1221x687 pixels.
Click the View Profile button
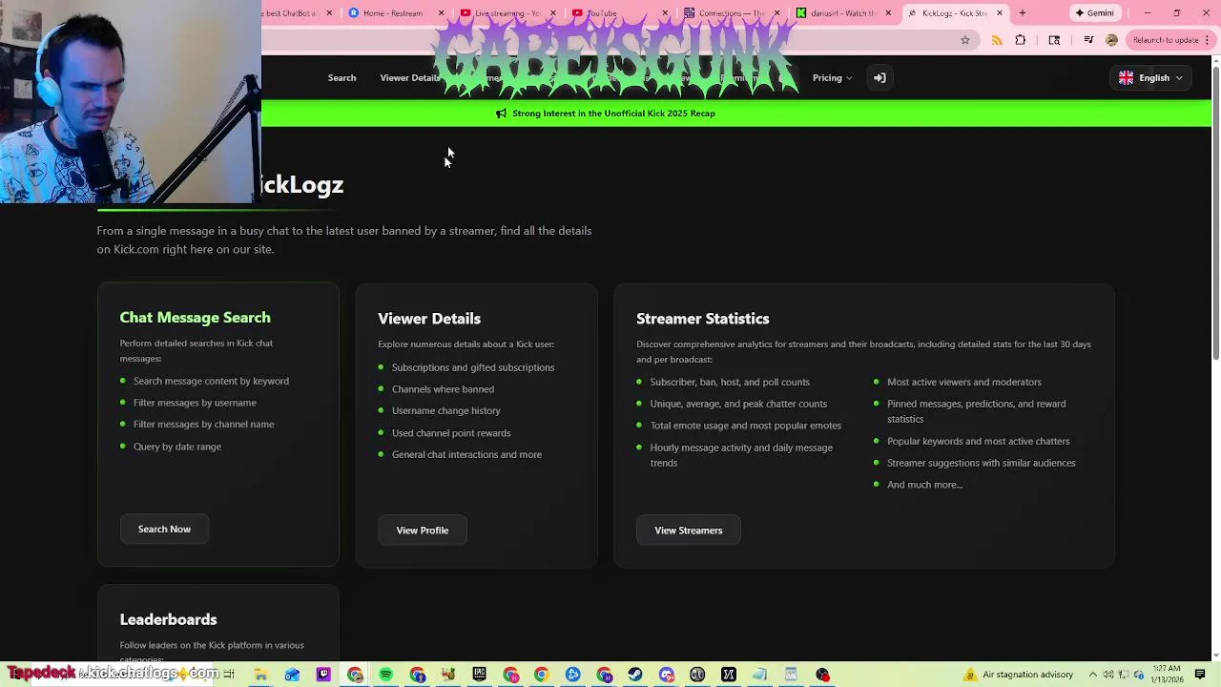coord(422,531)
